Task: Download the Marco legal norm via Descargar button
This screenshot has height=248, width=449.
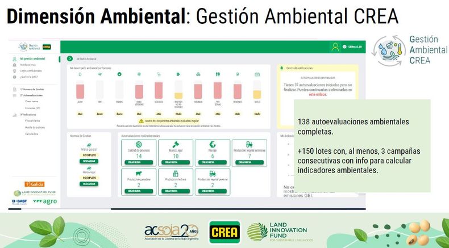Action: tap(89, 184)
